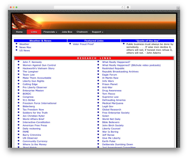The image size is (188, 159).
Task: Open Deliberate Dumbing Down link
Action: pyautogui.click(x=118, y=144)
